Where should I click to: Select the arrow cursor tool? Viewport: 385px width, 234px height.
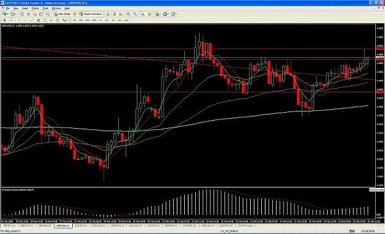4,20
